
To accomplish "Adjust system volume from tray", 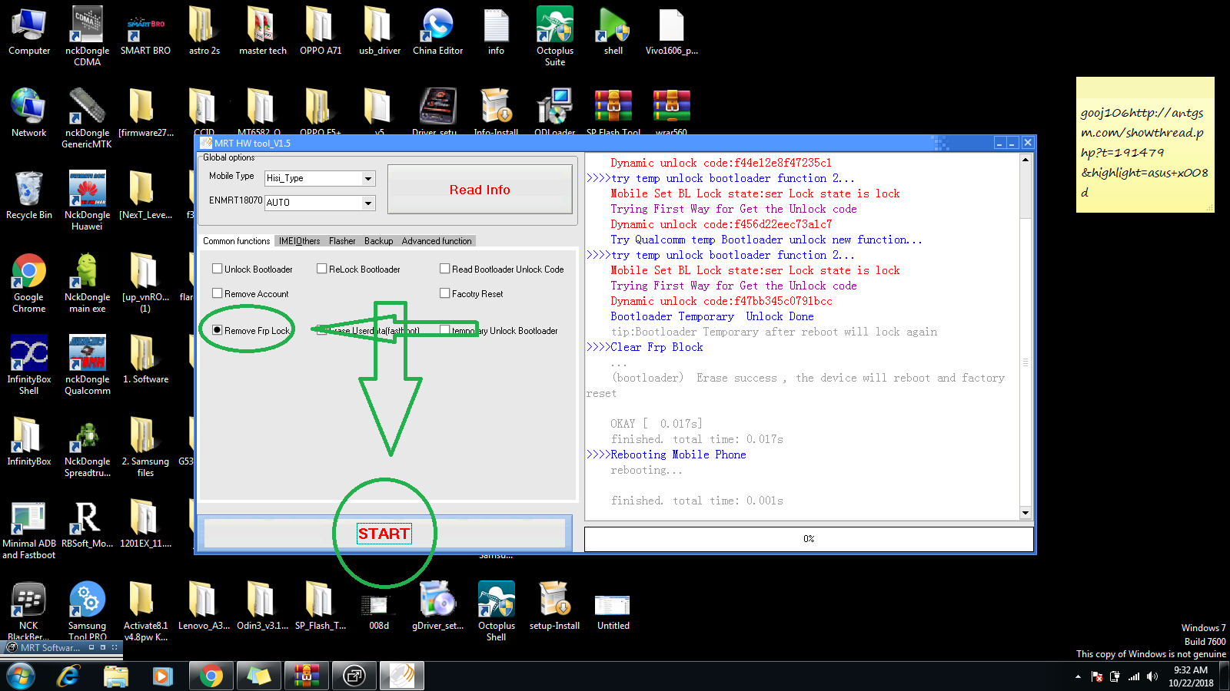I will (x=1152, y=676).
